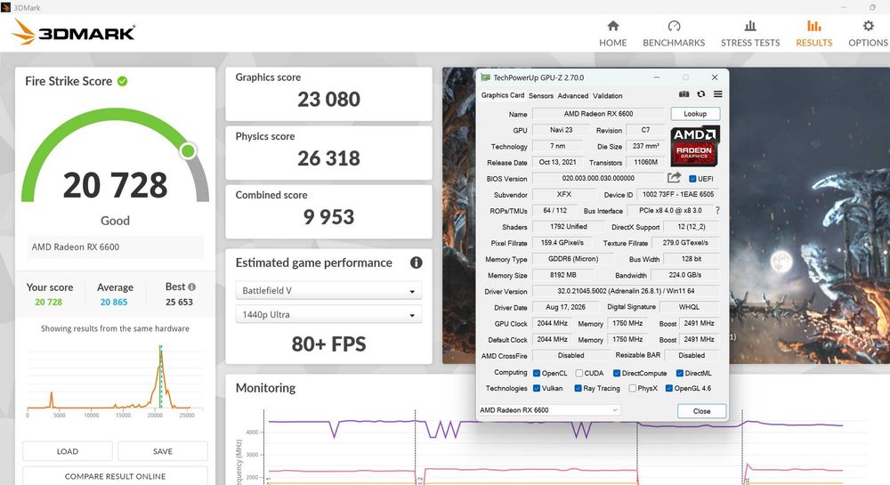Image resolution: width=890 pixels, height=485 pixels.
Task: Click the AMD Radeon RX 6600 field under the score
Action: tap(115, 247)
